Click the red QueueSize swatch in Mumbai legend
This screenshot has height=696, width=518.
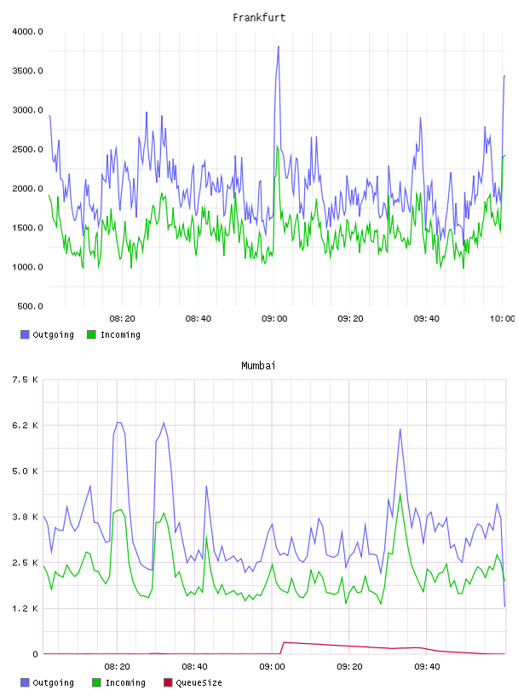168,682
